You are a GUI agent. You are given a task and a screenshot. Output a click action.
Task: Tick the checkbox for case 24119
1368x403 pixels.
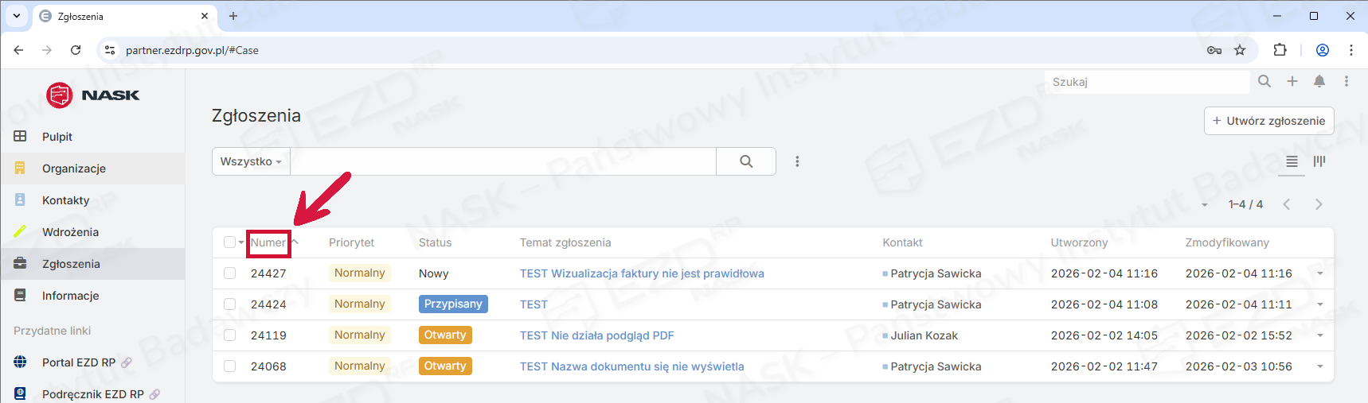click(x=230, y=335)
